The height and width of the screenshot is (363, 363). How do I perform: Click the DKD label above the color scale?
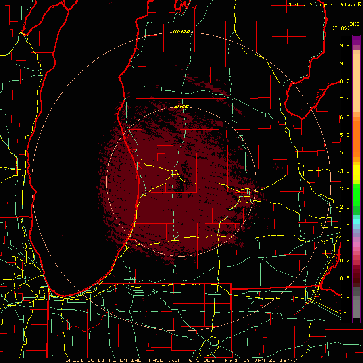click(355, 24)
